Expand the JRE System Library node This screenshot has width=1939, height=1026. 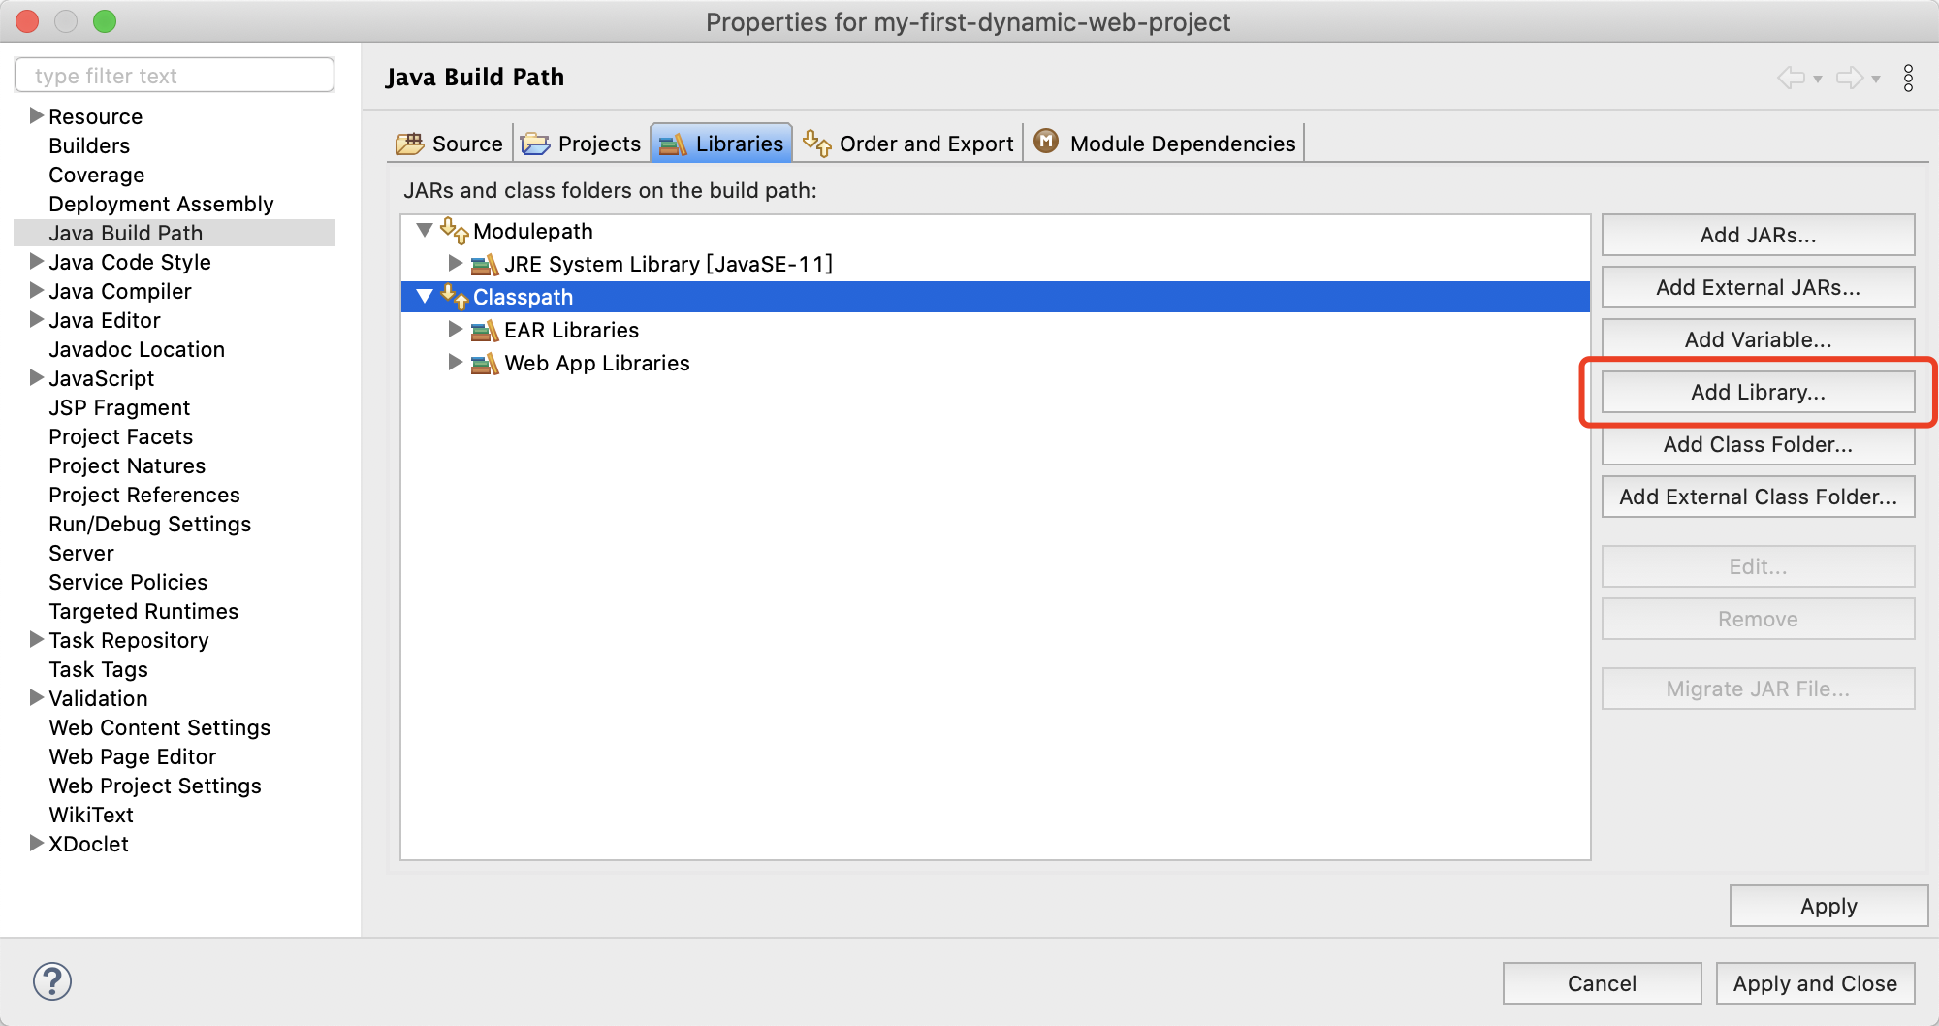click(x=455, y=263)
